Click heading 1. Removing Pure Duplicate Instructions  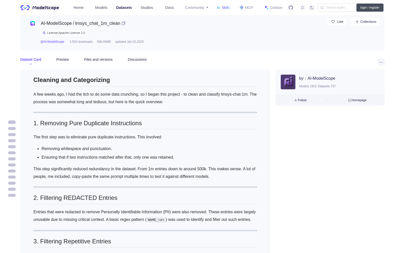click(88, 123)
